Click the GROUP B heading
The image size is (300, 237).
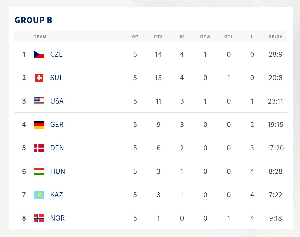[33, 20]
